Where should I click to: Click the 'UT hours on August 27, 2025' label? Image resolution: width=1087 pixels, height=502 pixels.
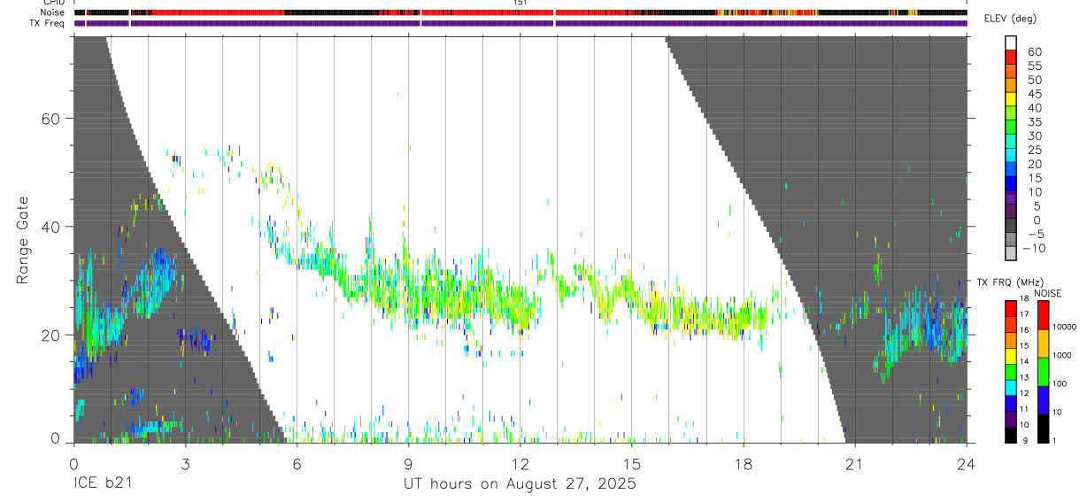(x=520, y=484)
